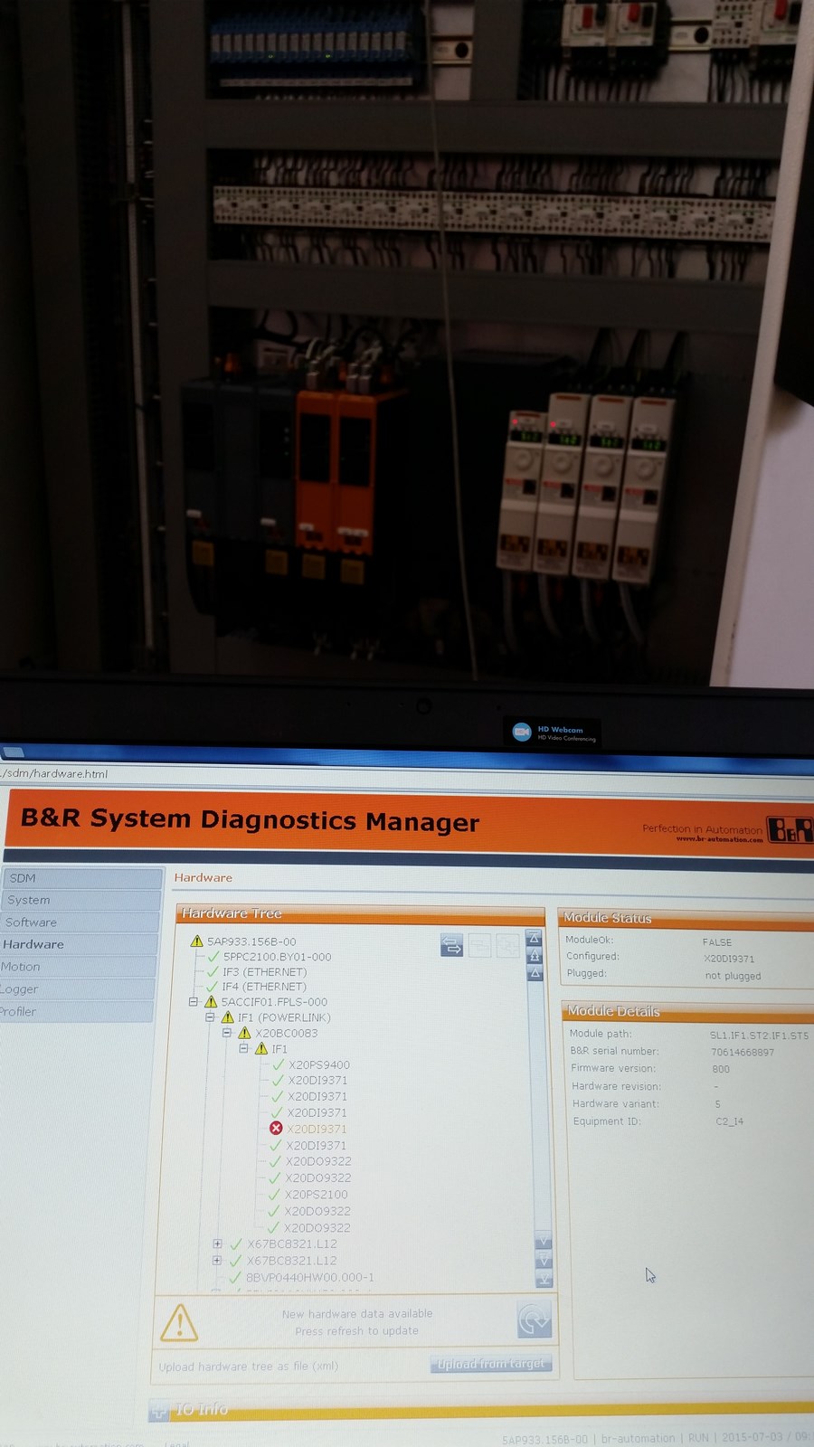
Task: Select IF4 (ETHERNET) in the tree
Action: 264,987
